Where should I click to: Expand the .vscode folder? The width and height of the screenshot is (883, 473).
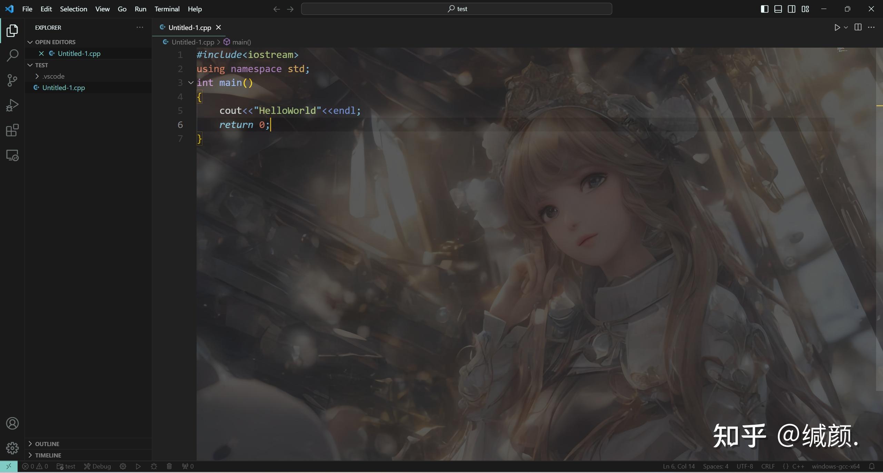point(38,76)
